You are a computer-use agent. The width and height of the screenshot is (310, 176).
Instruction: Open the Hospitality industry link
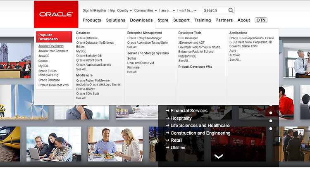[179, 118]
